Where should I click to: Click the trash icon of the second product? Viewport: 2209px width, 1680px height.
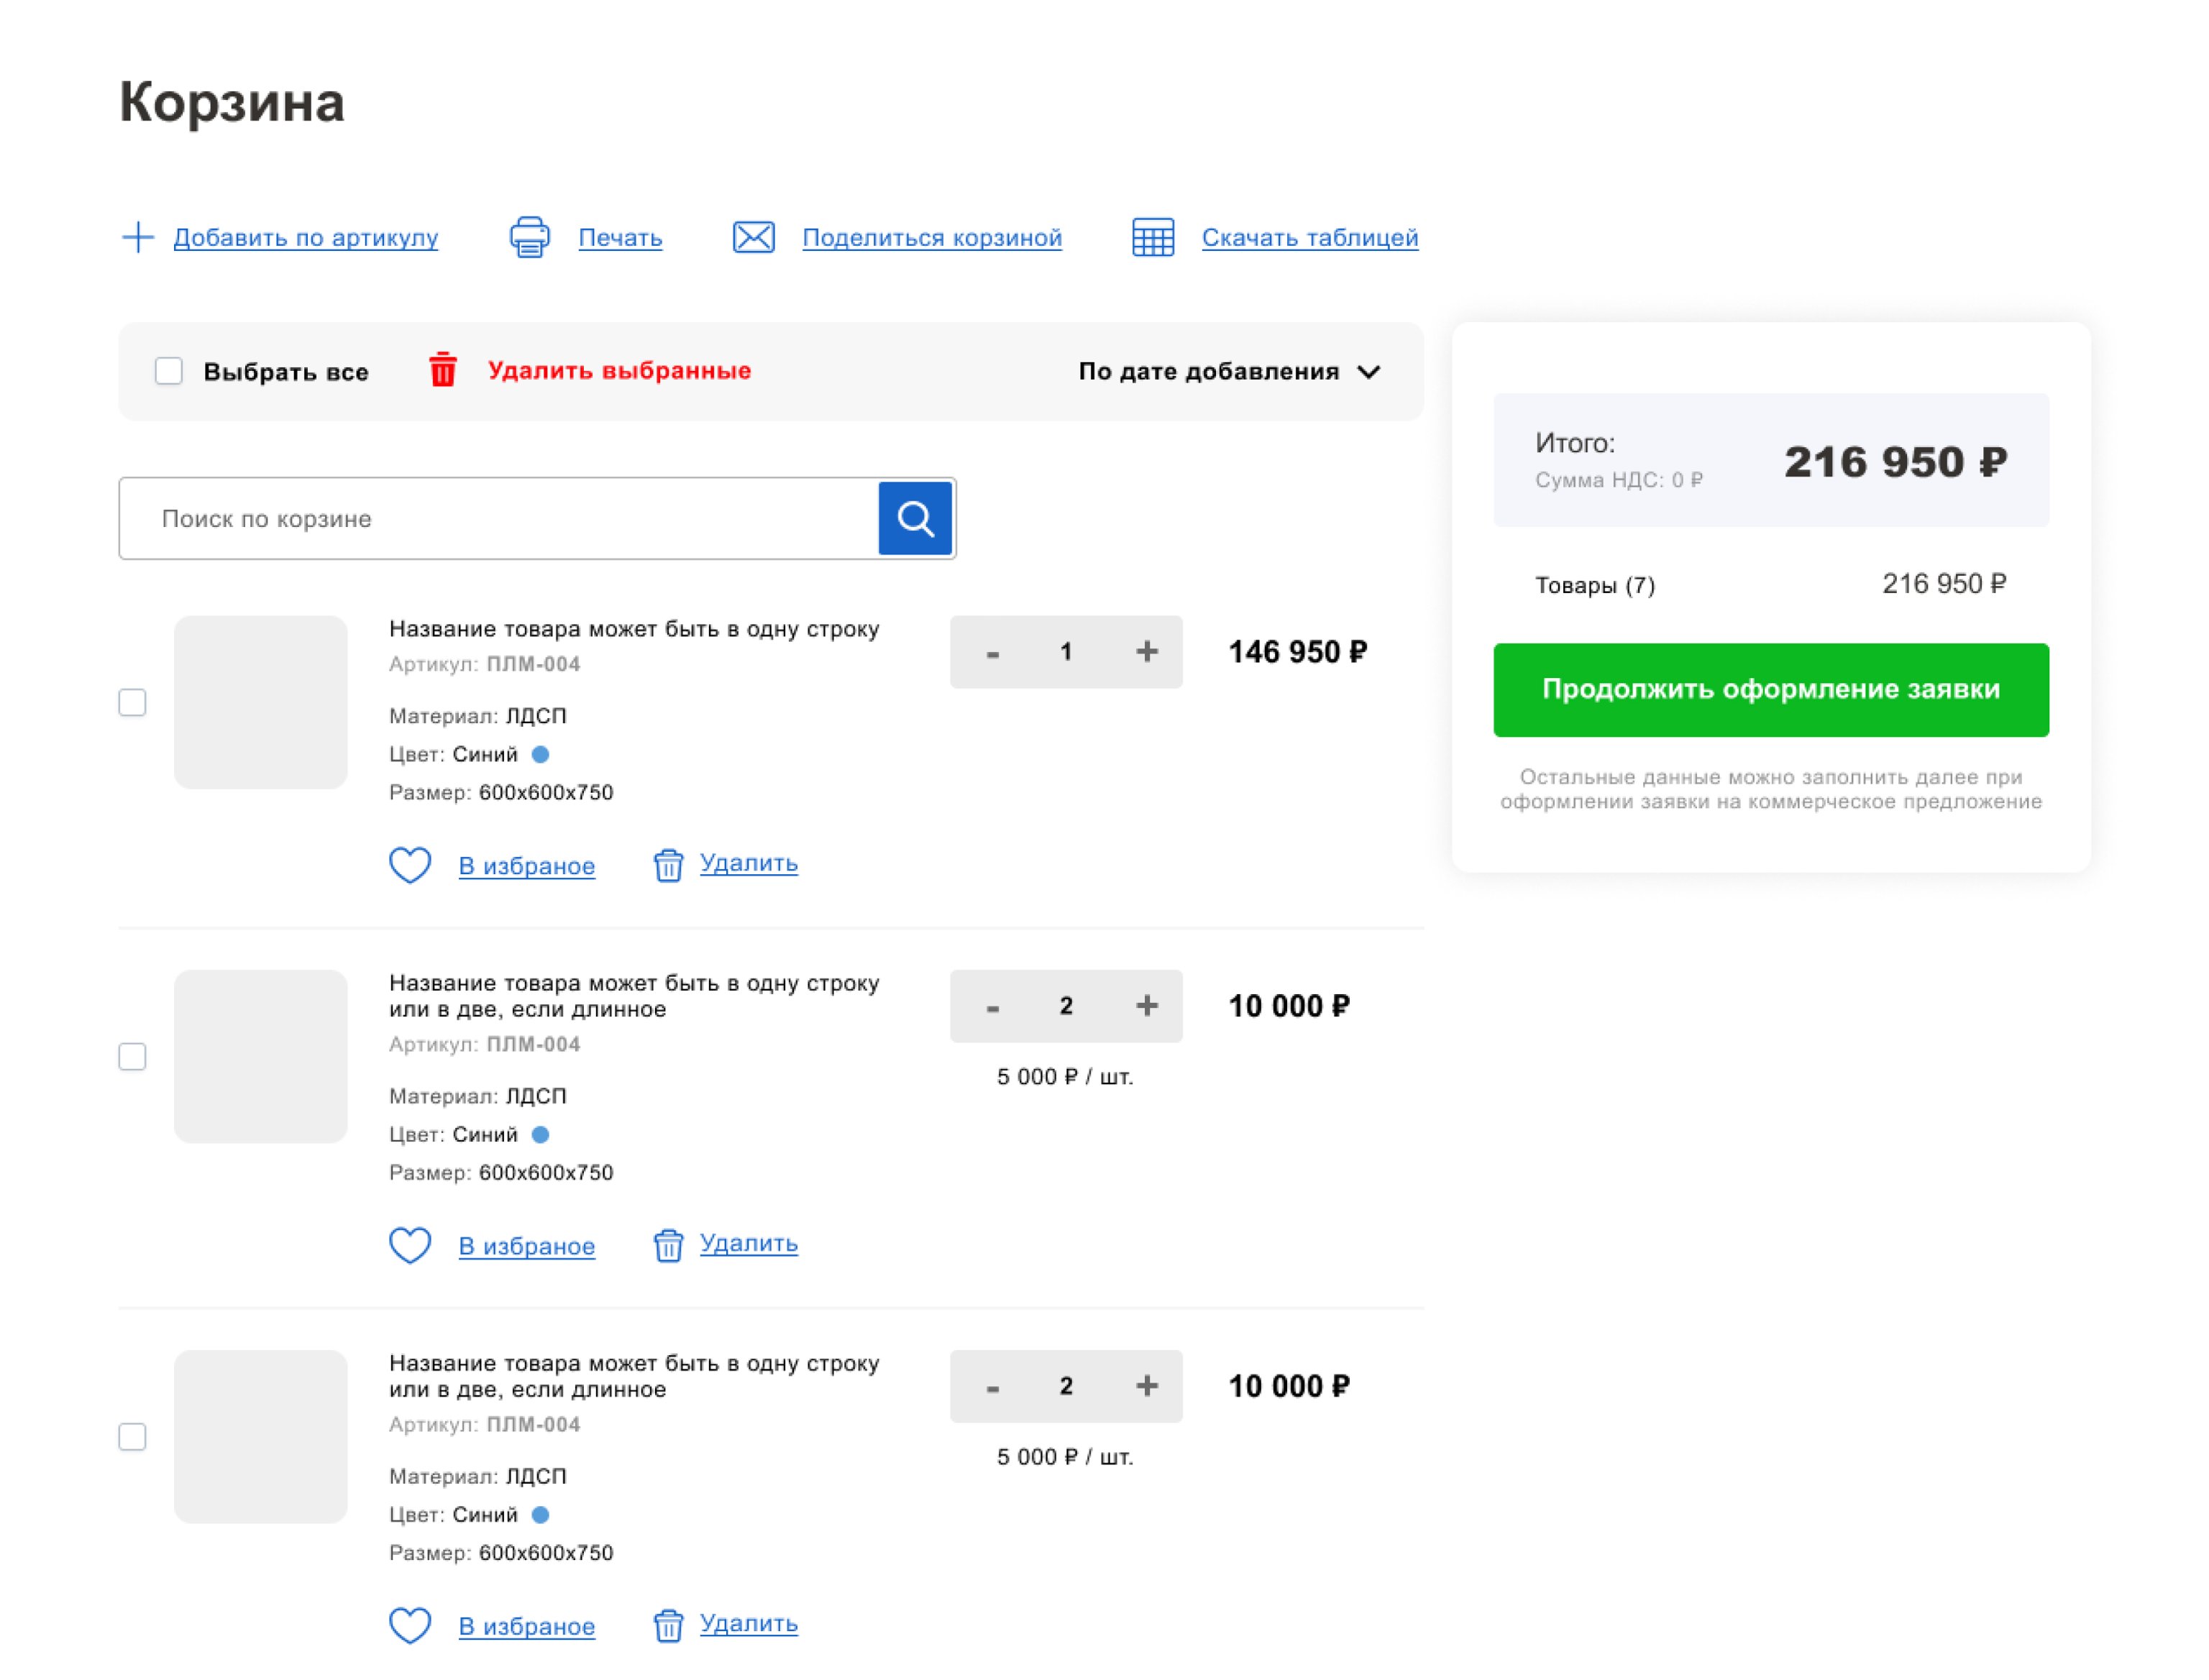click(x=668, y=1245)
